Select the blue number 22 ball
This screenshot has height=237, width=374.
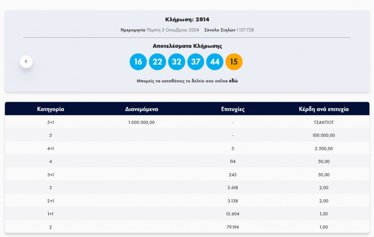click(x=157, y=62)
